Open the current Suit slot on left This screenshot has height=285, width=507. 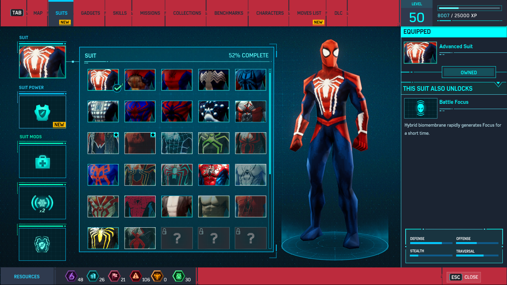coord(42,62)
